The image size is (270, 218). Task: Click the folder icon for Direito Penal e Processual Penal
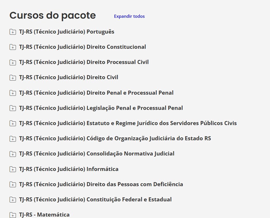[13, 93]
